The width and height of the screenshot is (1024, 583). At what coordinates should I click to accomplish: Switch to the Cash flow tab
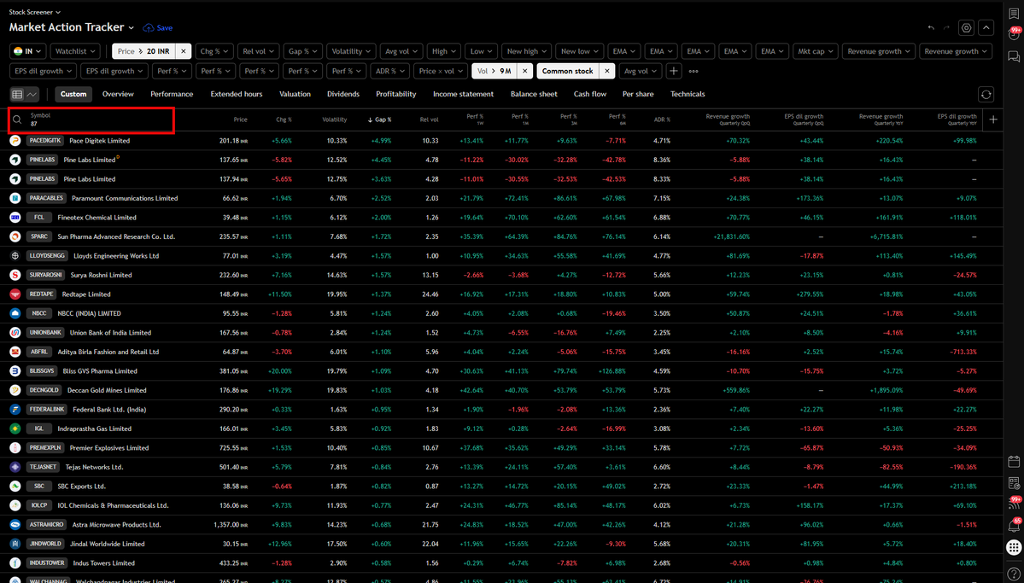(590, 94)
